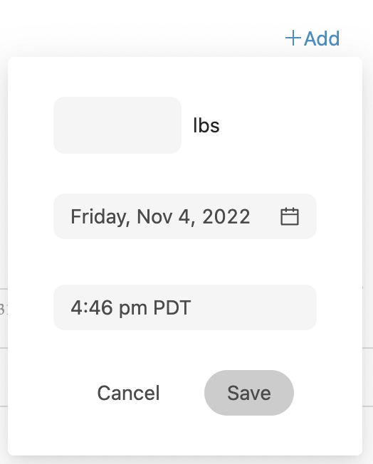
Task: Click the Add link
Action: coord(312,38)
